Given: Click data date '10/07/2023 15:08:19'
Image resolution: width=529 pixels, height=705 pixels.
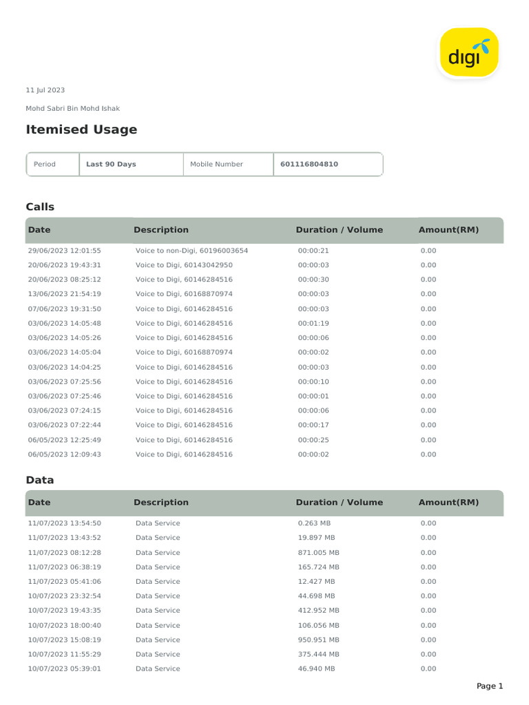Looking at the screenshot, I should pos(64,640).
